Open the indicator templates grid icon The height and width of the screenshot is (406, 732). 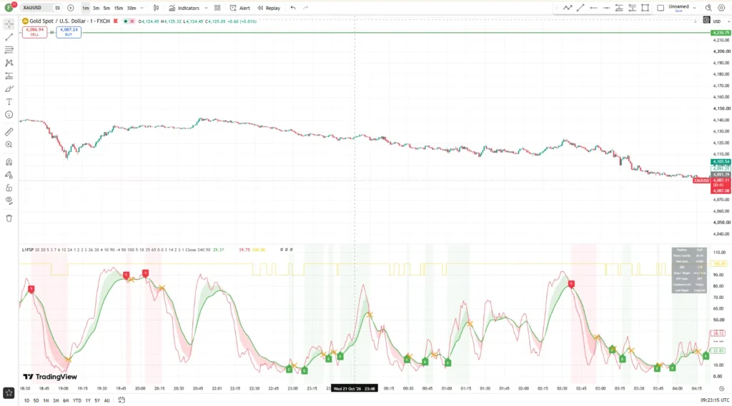pos(217,8)
